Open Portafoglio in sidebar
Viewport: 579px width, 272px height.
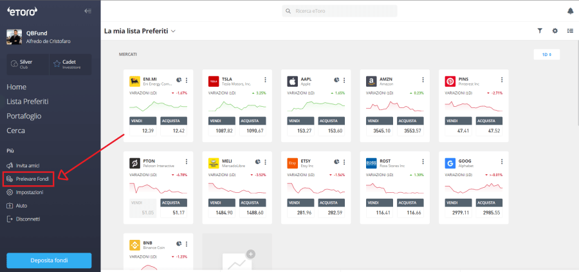pyautogui.click(x=24, y=116)
